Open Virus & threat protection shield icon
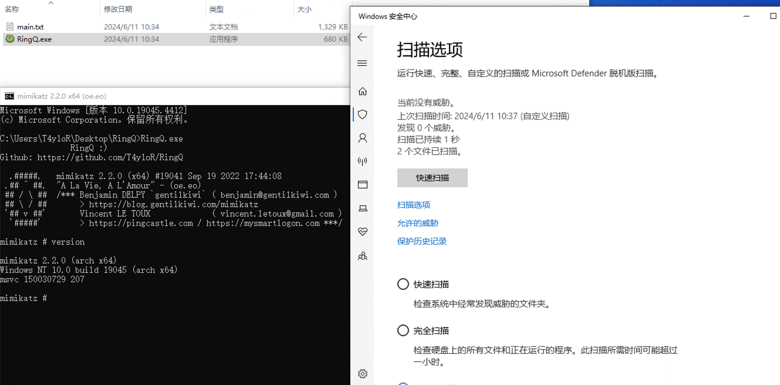Viewport: 780px width, 385px height. point(362,114)
